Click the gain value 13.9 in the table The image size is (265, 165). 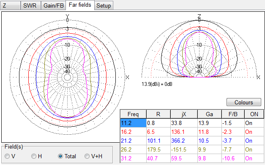pyautogui.click(x=209, y=123)
